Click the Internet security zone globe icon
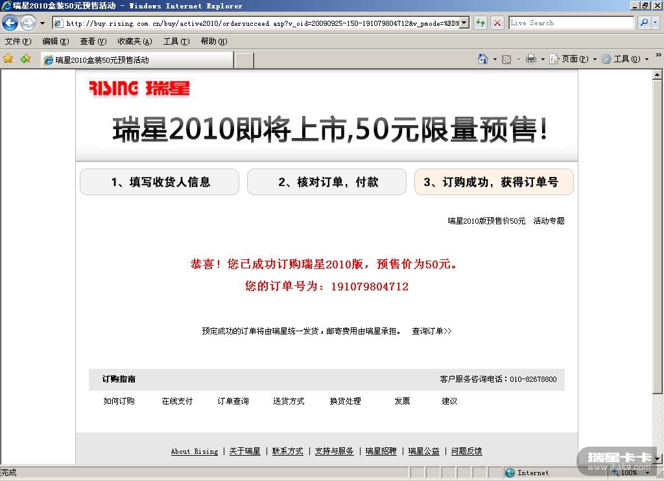 (x=510, y=473)
